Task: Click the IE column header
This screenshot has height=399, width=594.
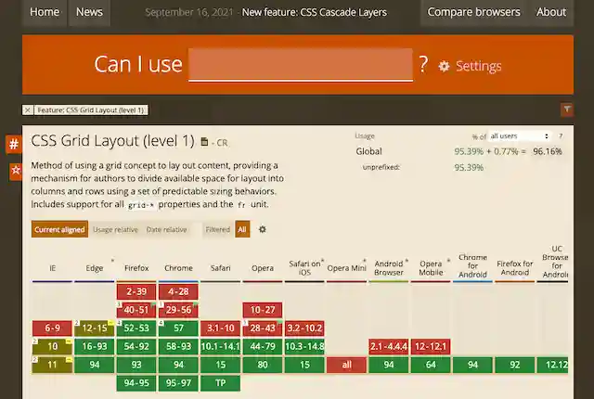Action: point(52,268)
